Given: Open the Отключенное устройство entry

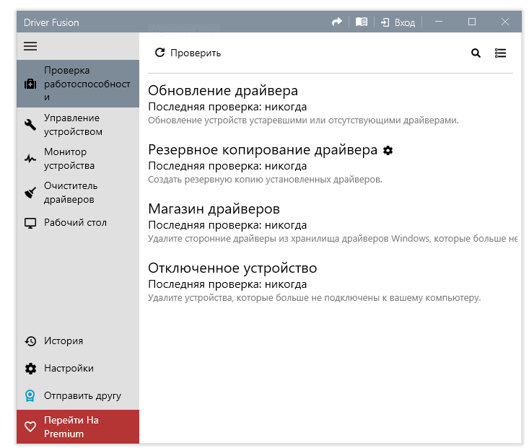Looking at the screenshot, I should pyautogui.click(x=232, y=268).
